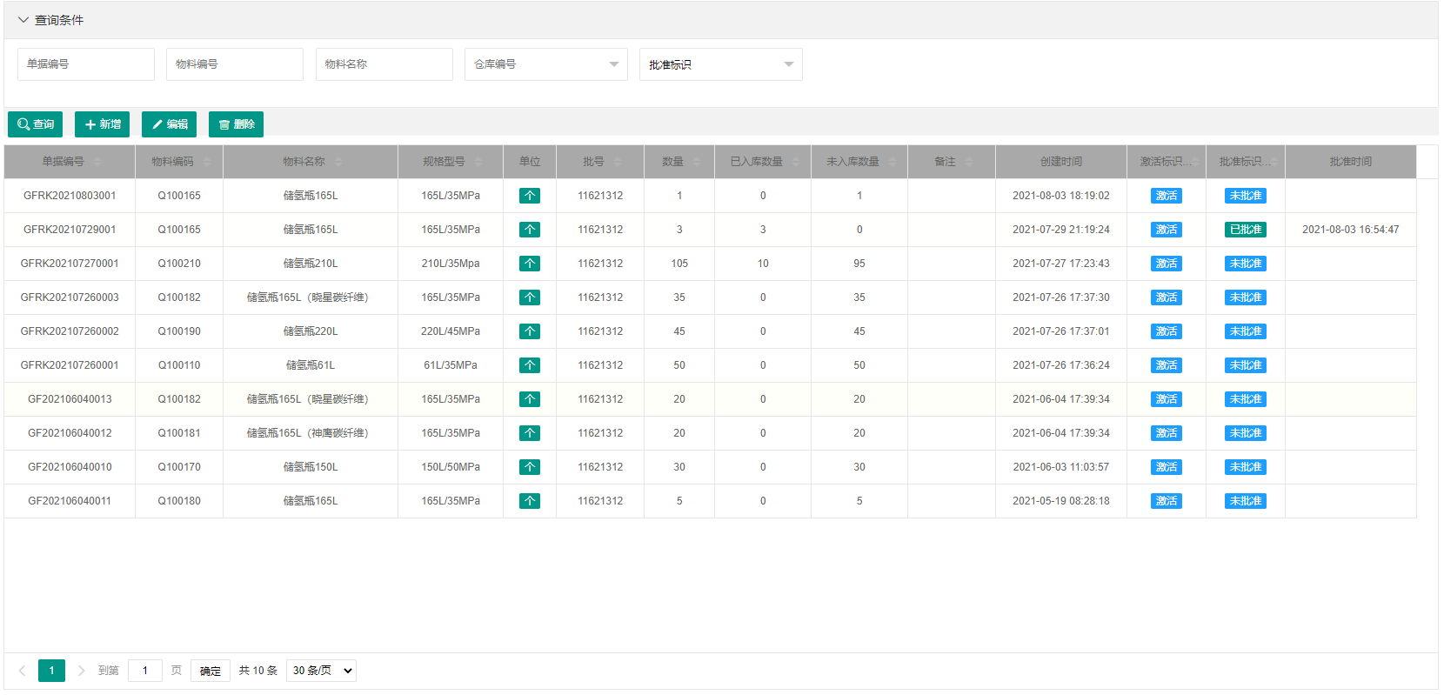The width and height of the screenshot is (1444, 695).
Task: Click unit icon in row GFRK20210803001
Action: tap(530, 196)
